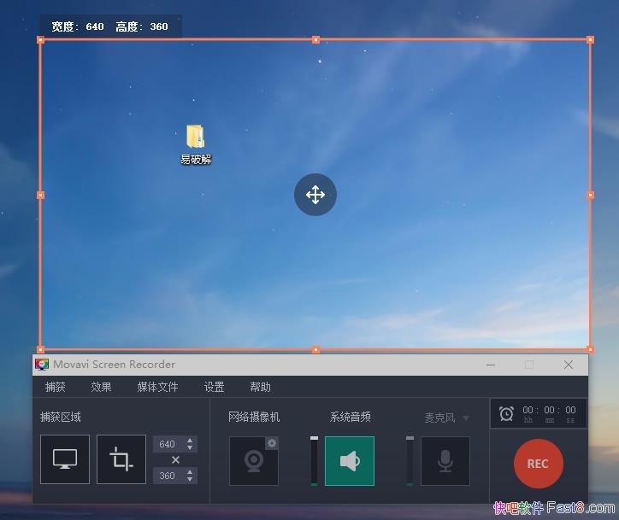The height and width of the screenshot is (520, 619).
Task: Close the Movavi Screen Recorder window
Action: tap(569, 365)
